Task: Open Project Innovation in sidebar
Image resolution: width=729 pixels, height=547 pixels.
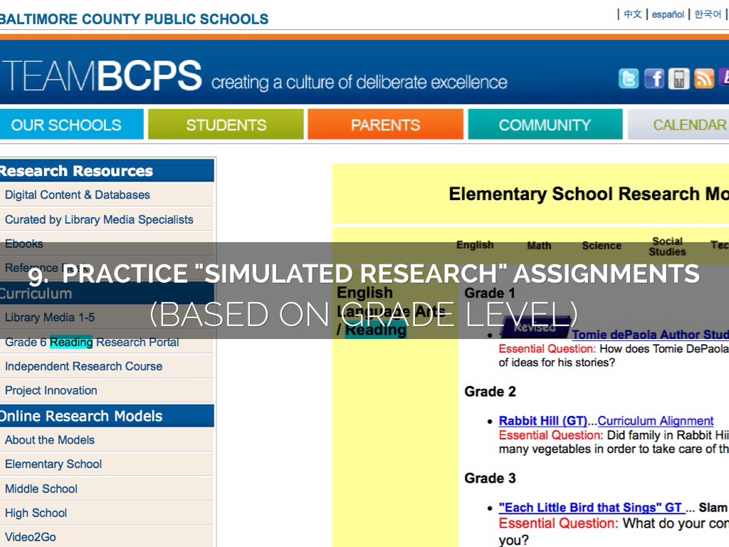Action: click(x=51, y=390)
